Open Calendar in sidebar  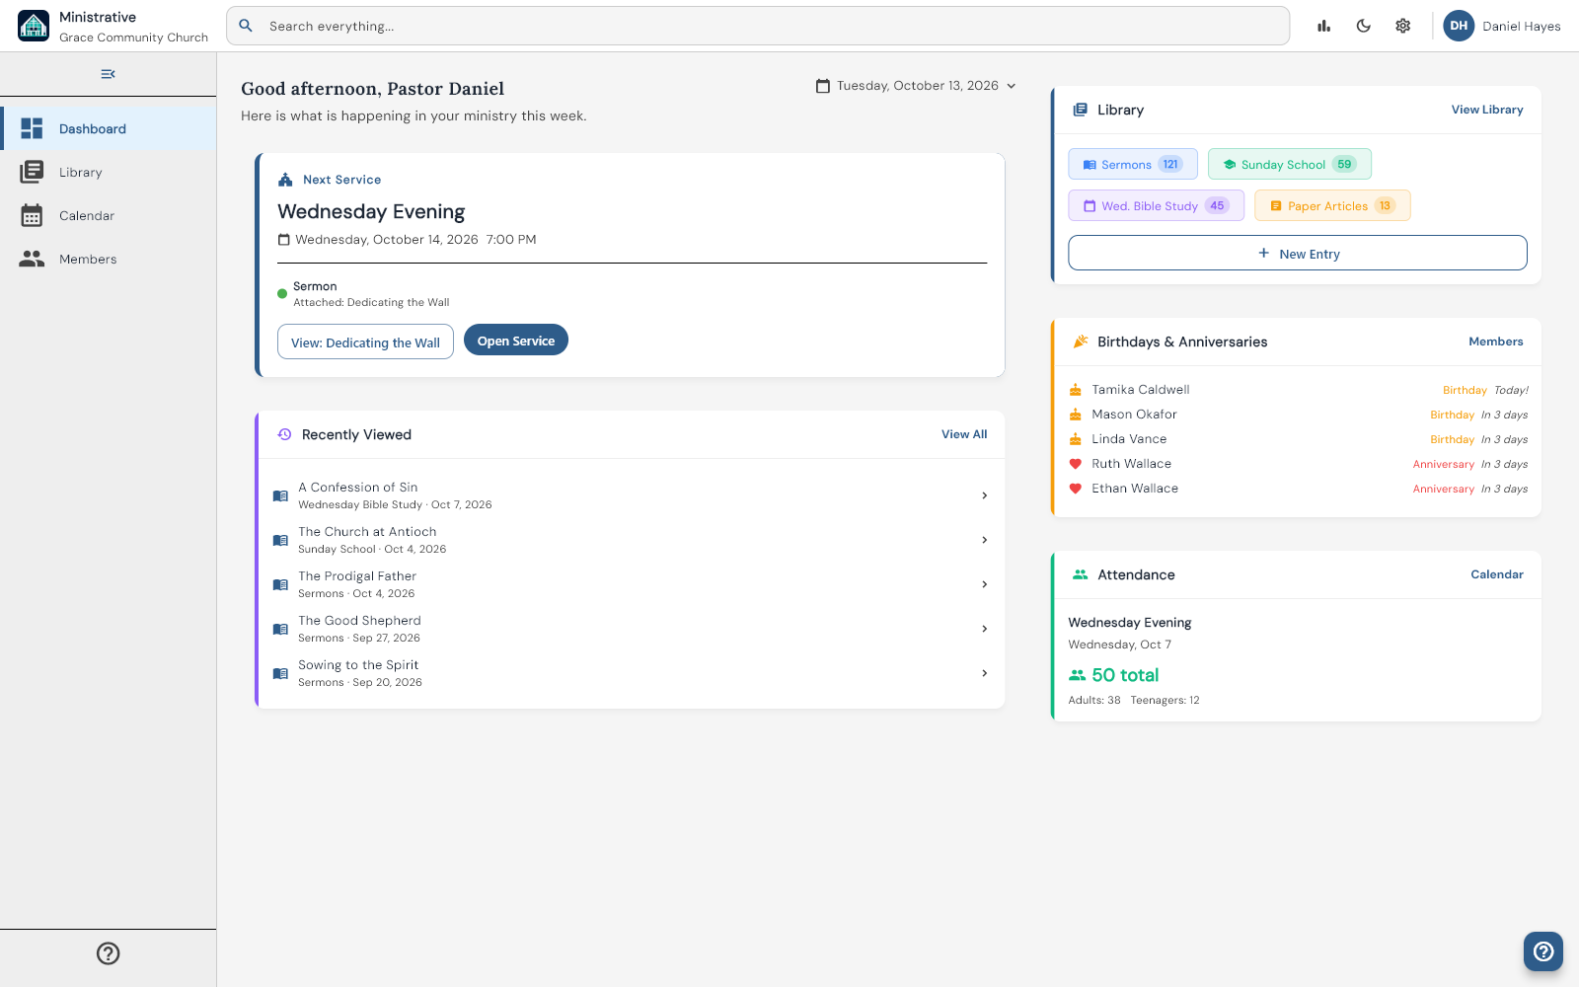tap(109, 215)
